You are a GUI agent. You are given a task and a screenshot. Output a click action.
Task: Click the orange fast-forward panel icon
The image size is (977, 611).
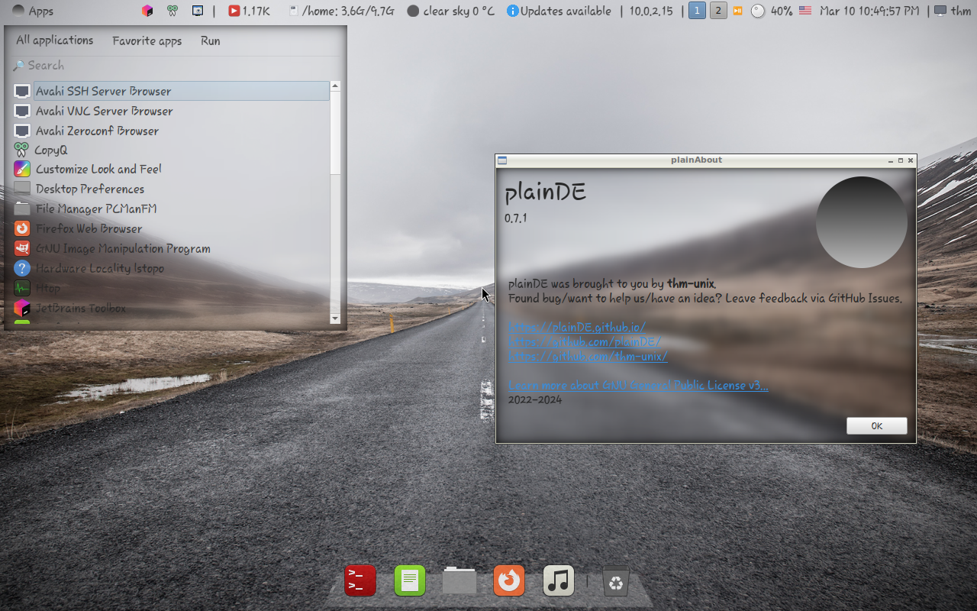pyautogui.click(x=737, y=11)
